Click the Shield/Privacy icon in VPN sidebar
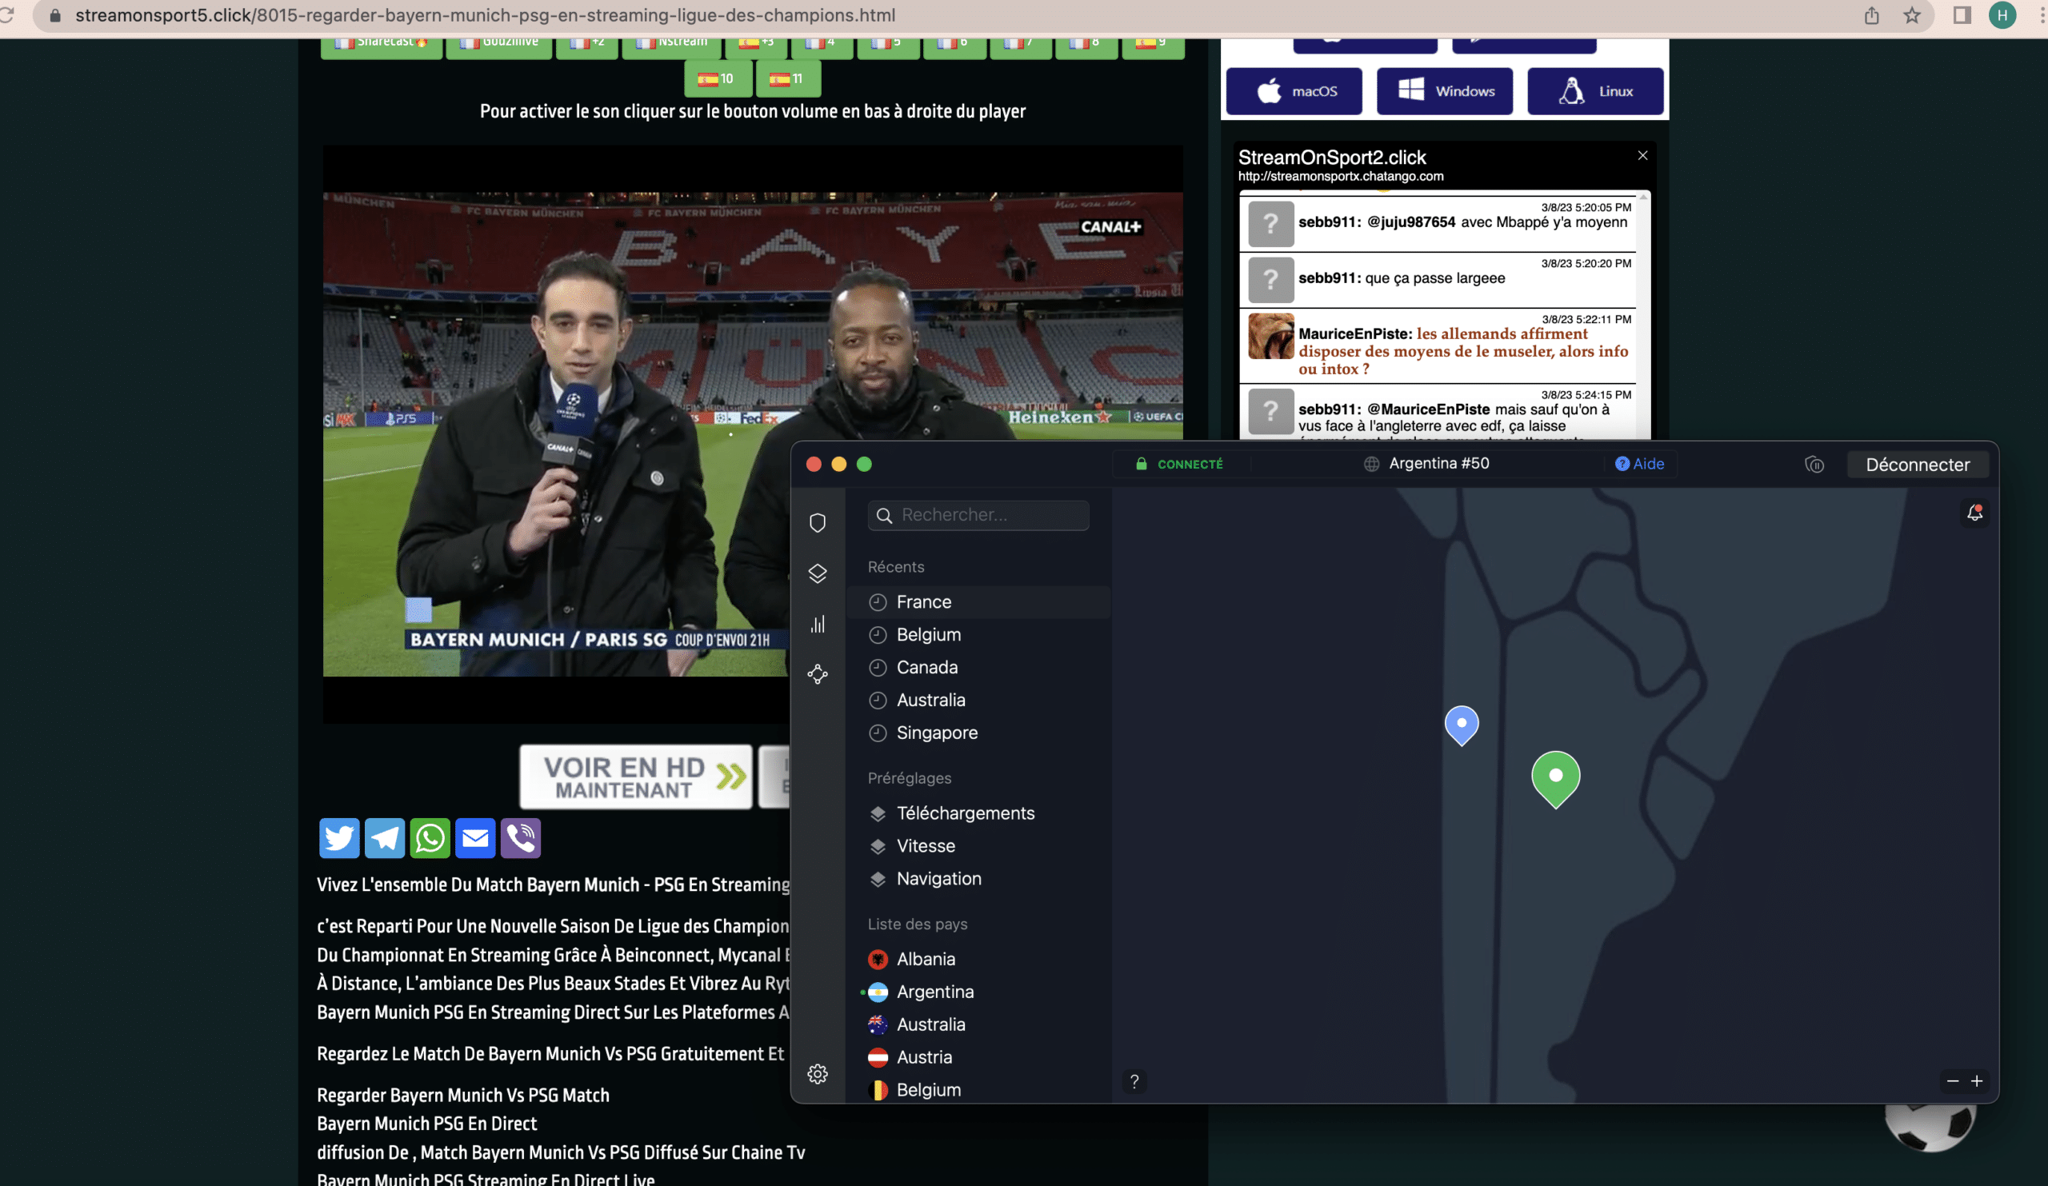Image resolution: width=2048 pixels, height=1186 pixels. pos(818,522)
